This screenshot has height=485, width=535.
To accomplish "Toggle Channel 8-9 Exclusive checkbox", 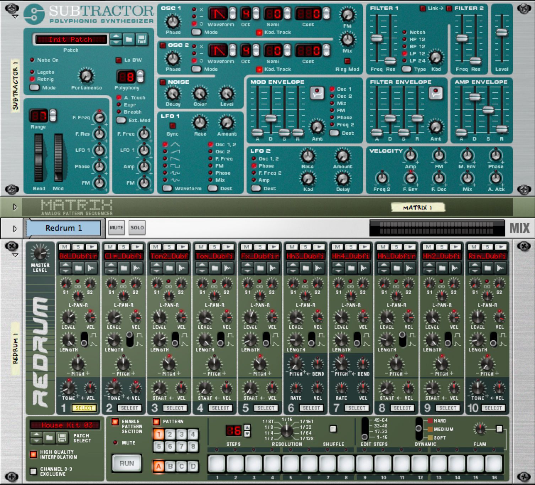I will [33, 471].
